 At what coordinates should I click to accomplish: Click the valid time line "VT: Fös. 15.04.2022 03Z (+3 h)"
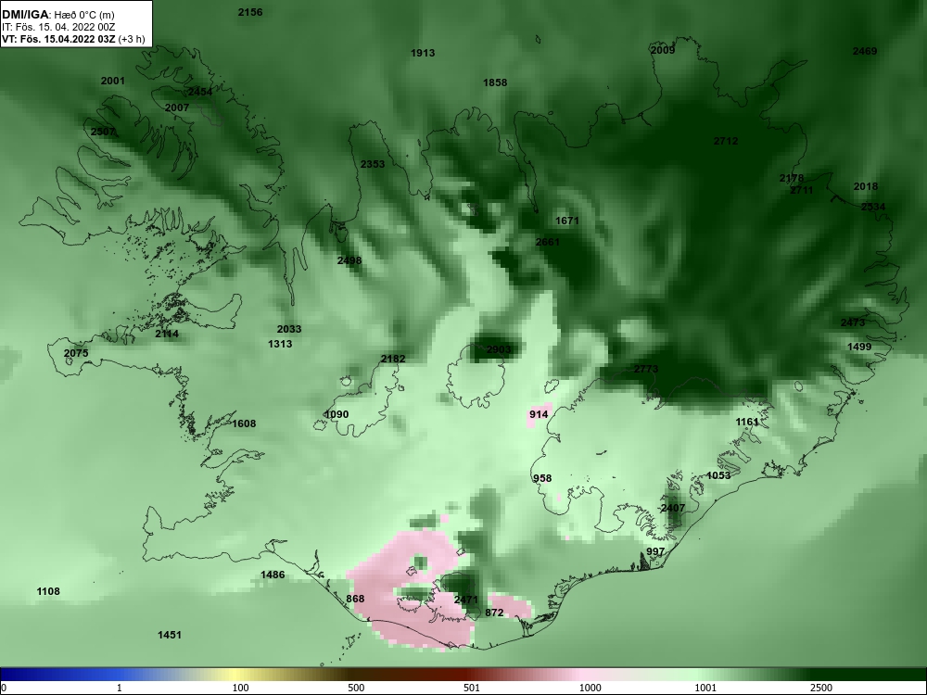[73, 40]
